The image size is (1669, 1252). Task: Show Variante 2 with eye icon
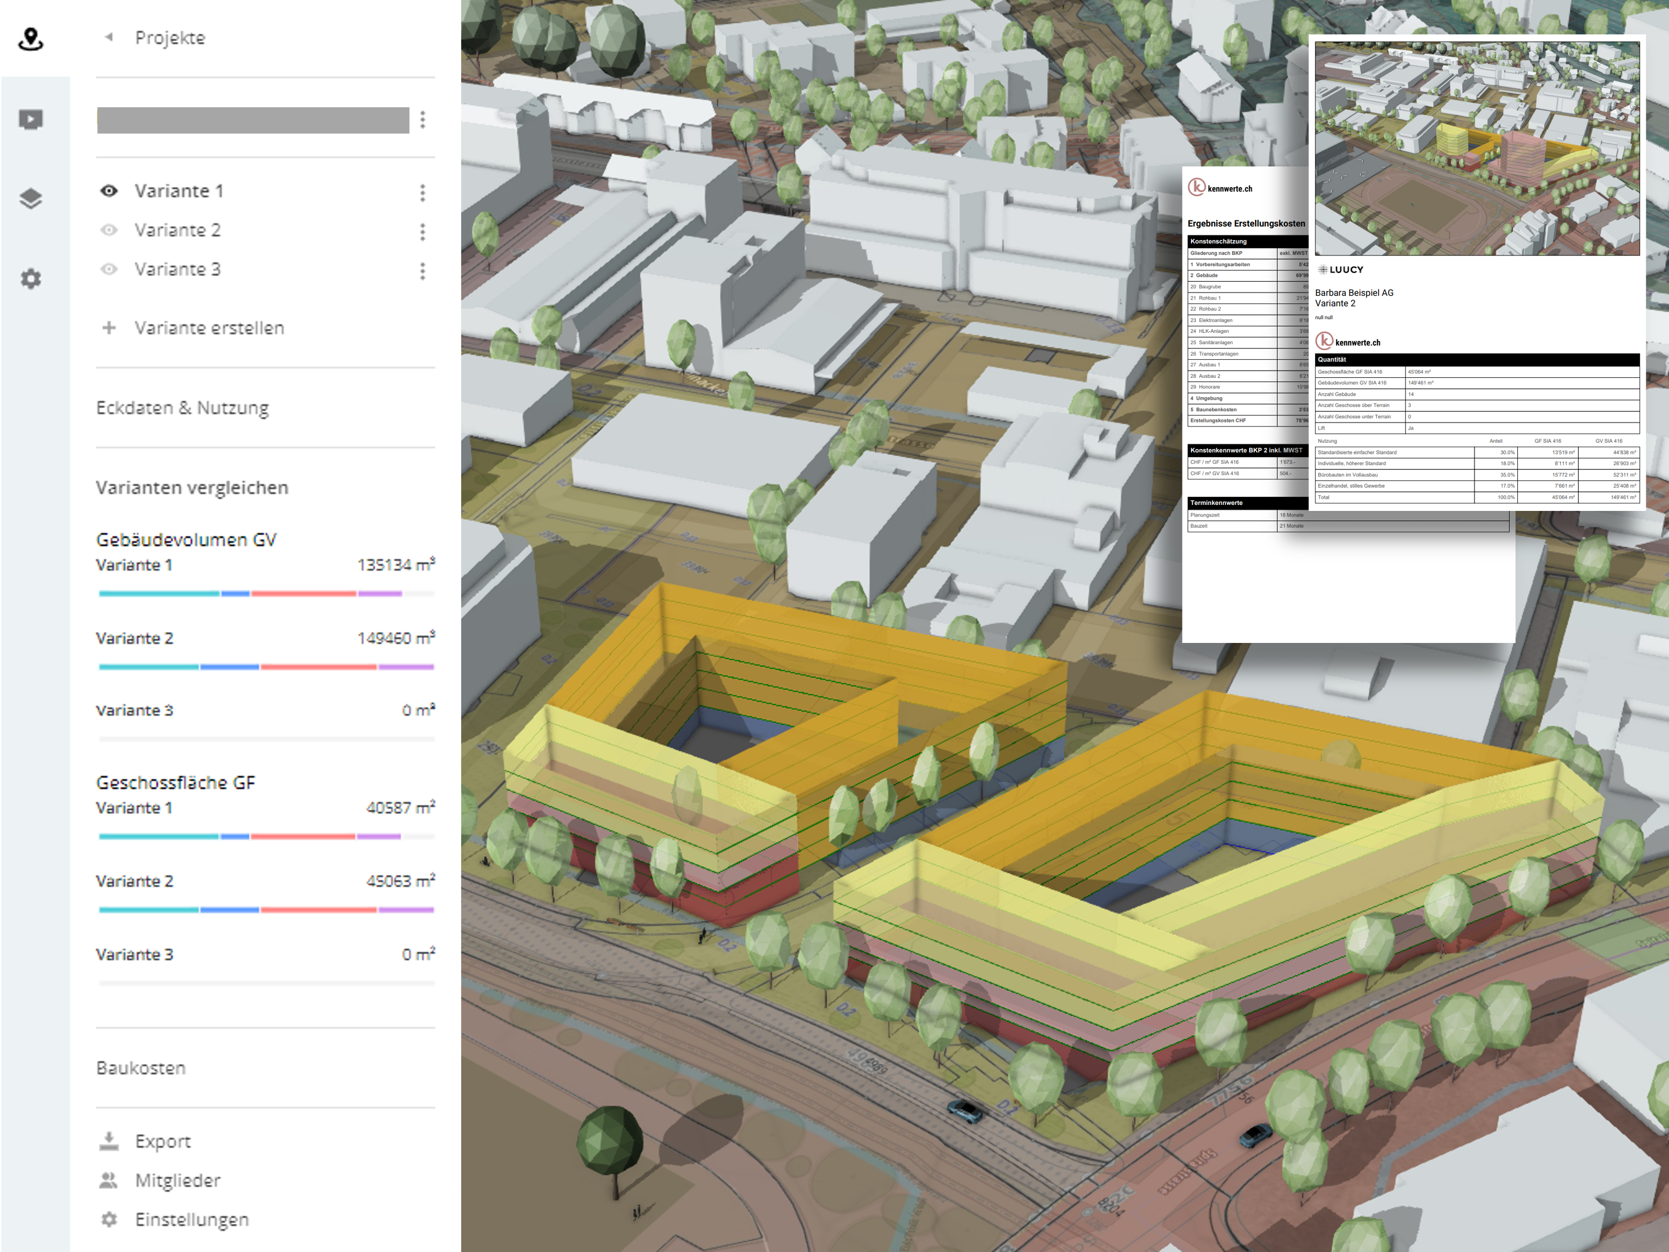109,230
